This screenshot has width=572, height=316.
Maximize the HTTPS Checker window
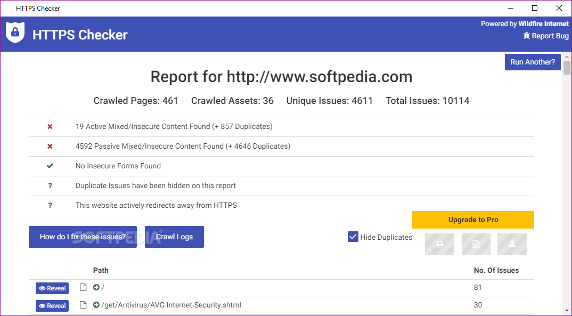tap(535, 8)
